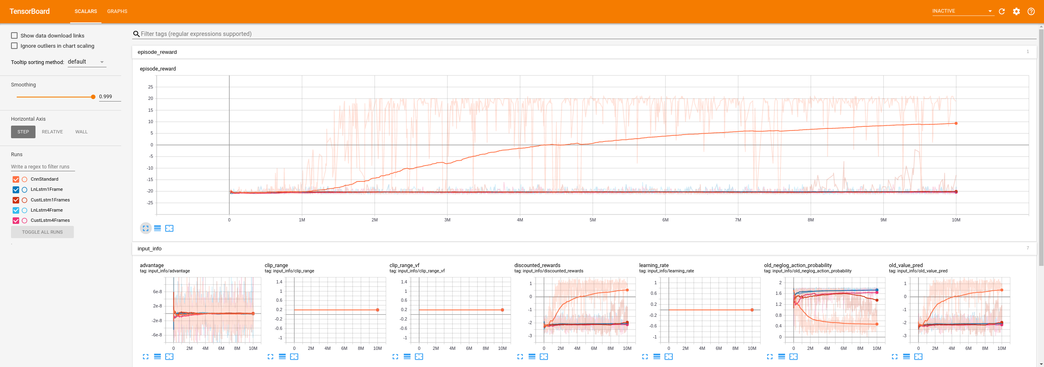This screenshot has width=1044, height=367.
Task: Switch to the GRAPHS tab
Action: tap(117, 11)
